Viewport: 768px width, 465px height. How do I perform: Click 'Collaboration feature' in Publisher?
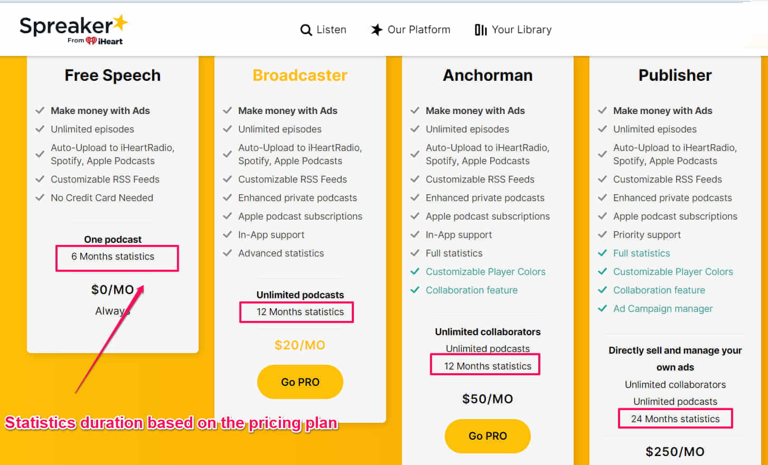(x=659, y=290)
